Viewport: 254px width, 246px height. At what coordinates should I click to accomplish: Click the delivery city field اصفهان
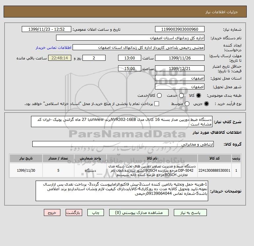click(x=180, y=87)
